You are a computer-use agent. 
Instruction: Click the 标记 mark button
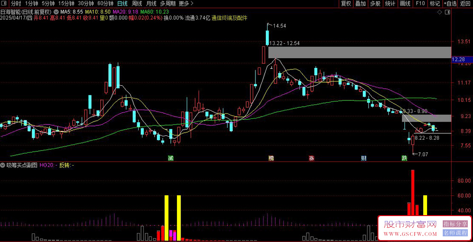point(435,4)
